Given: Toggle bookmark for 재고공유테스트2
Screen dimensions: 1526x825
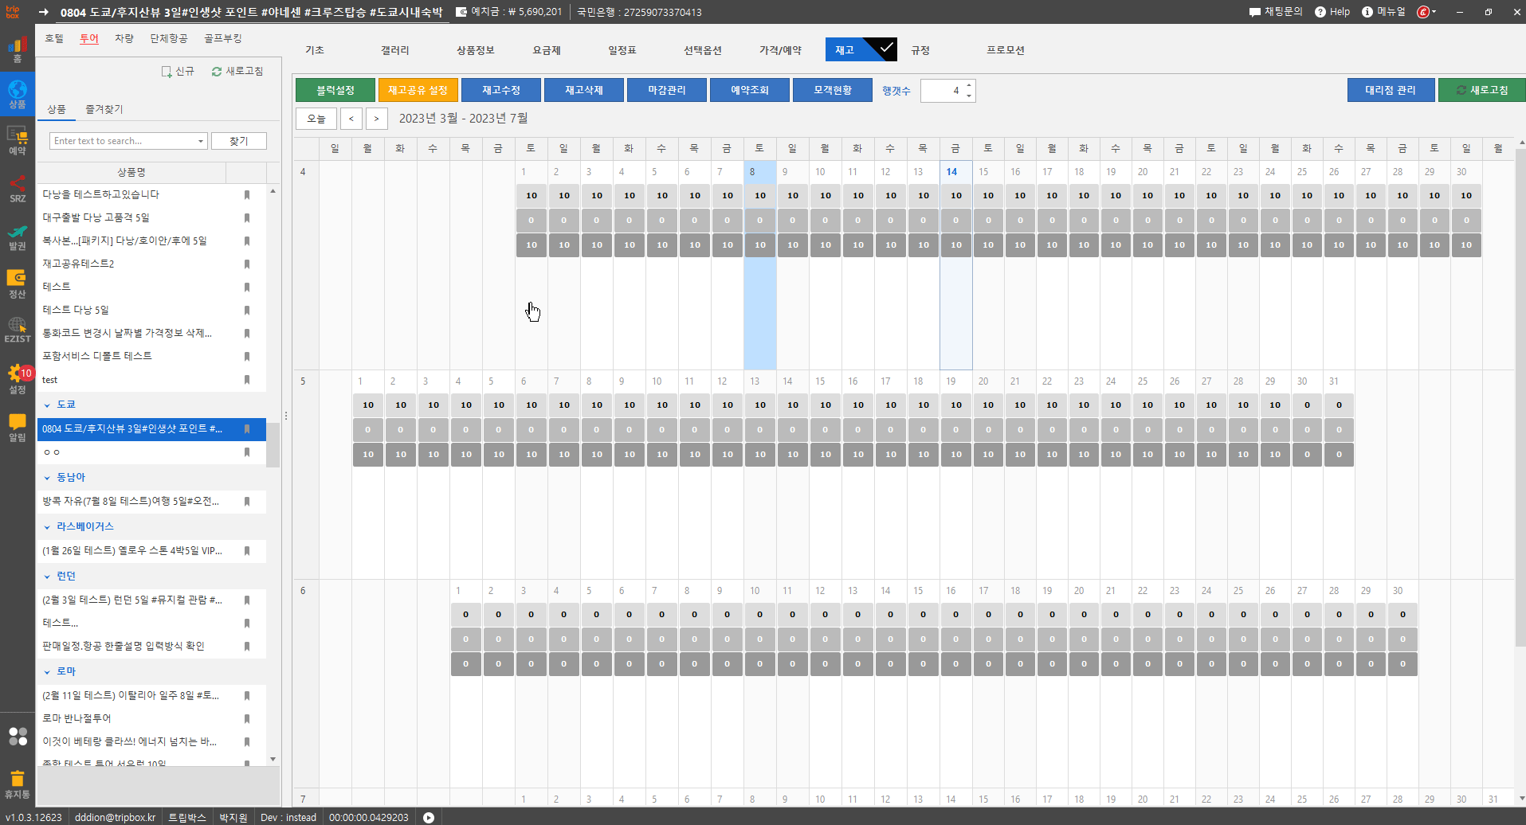Looking at the screenshot, I should [x=247, y=264].
